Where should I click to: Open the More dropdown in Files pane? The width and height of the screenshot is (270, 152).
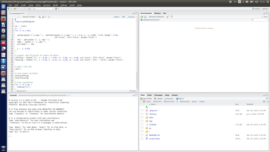pyautogui.click(x=181, y=99)
